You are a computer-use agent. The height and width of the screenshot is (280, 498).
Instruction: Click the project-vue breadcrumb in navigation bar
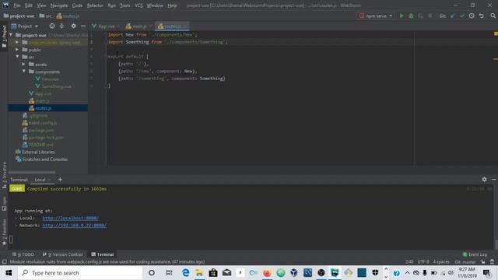coord(19,16)
